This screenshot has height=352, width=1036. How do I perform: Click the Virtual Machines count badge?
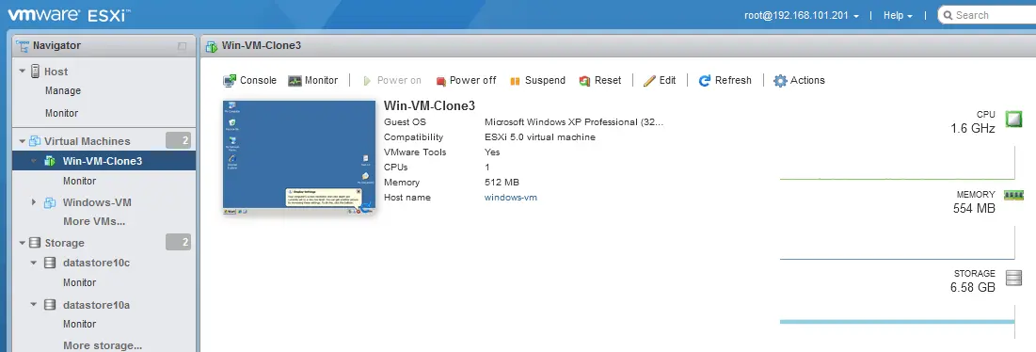[x=179, y=140]
